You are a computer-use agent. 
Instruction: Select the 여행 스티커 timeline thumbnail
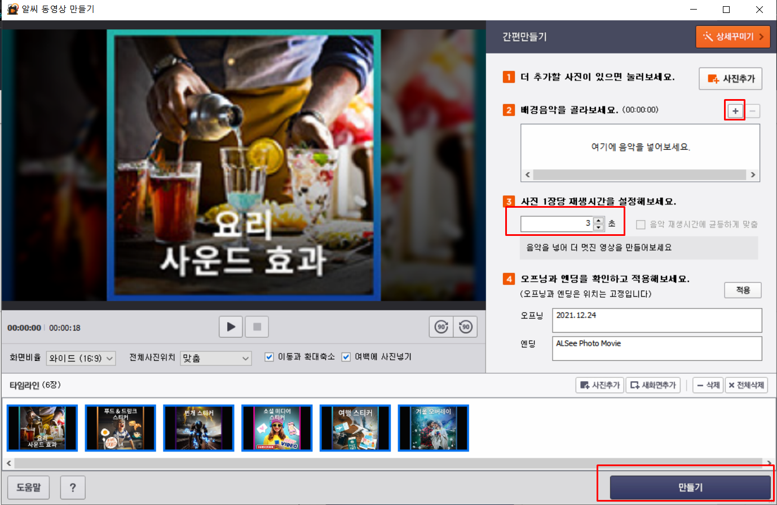click(355, 428)
